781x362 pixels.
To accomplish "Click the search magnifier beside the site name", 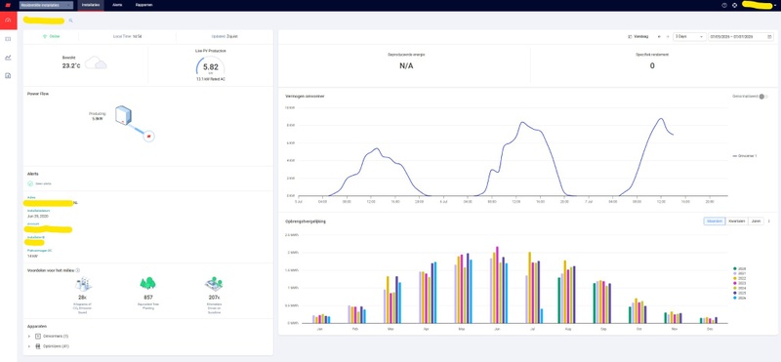I will (x=70, y=20).
